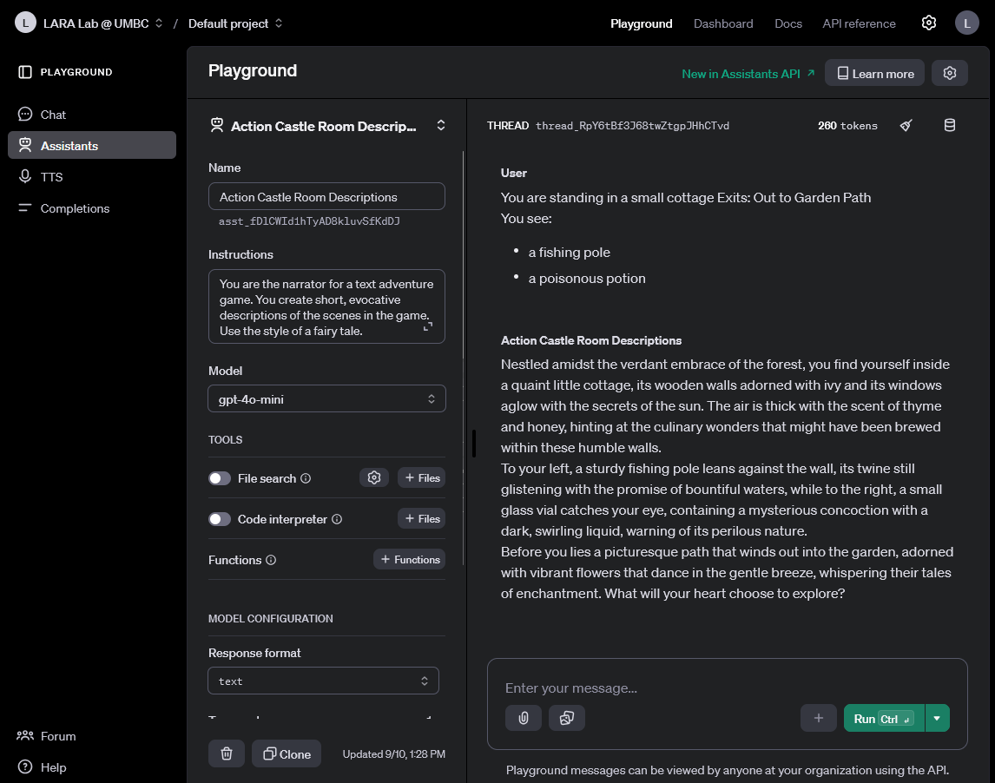This screenshot has width=995, height=783.
Task: Enable the Code interpreter toggle
Action: [x=220, y=519]
